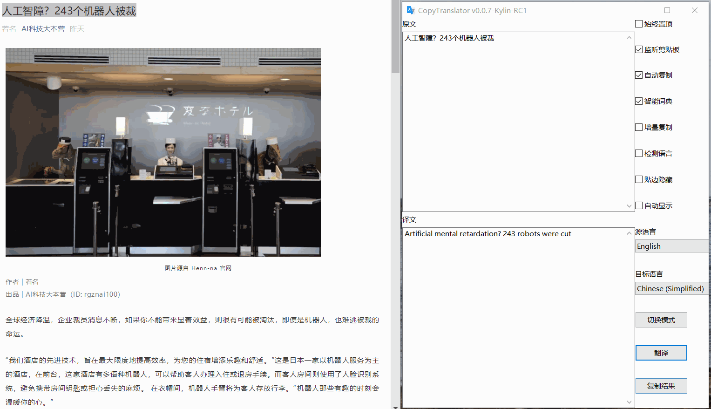The height and width of the screenshot is (409, 711).
Task: Click the 原文 label in CopyTranslator
Action: click(409, 24)
